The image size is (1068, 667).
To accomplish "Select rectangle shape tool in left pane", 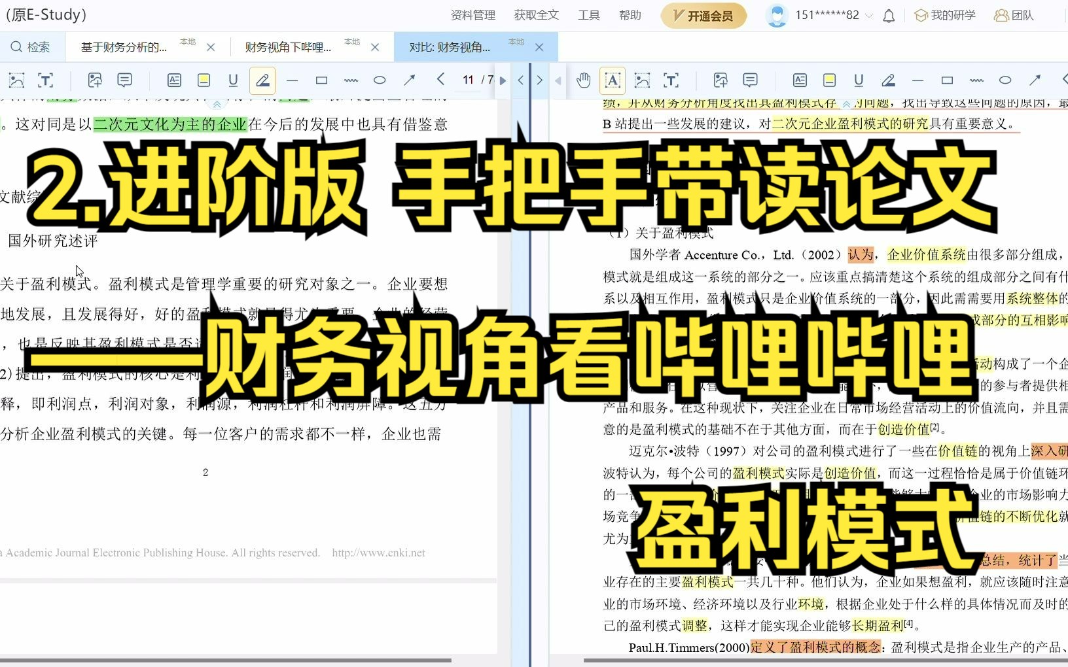I will 321,80.
